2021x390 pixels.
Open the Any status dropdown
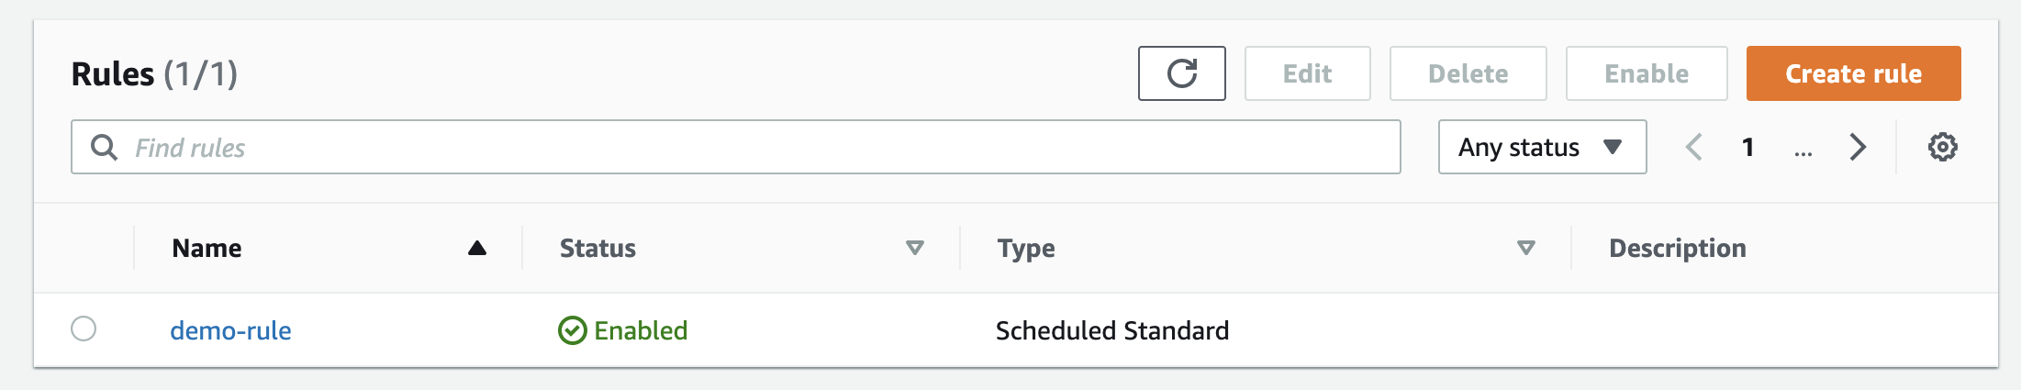(1542, 147)
